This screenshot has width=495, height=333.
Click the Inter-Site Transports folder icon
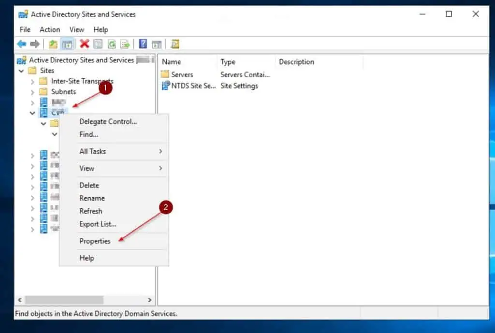coord(43,81)
